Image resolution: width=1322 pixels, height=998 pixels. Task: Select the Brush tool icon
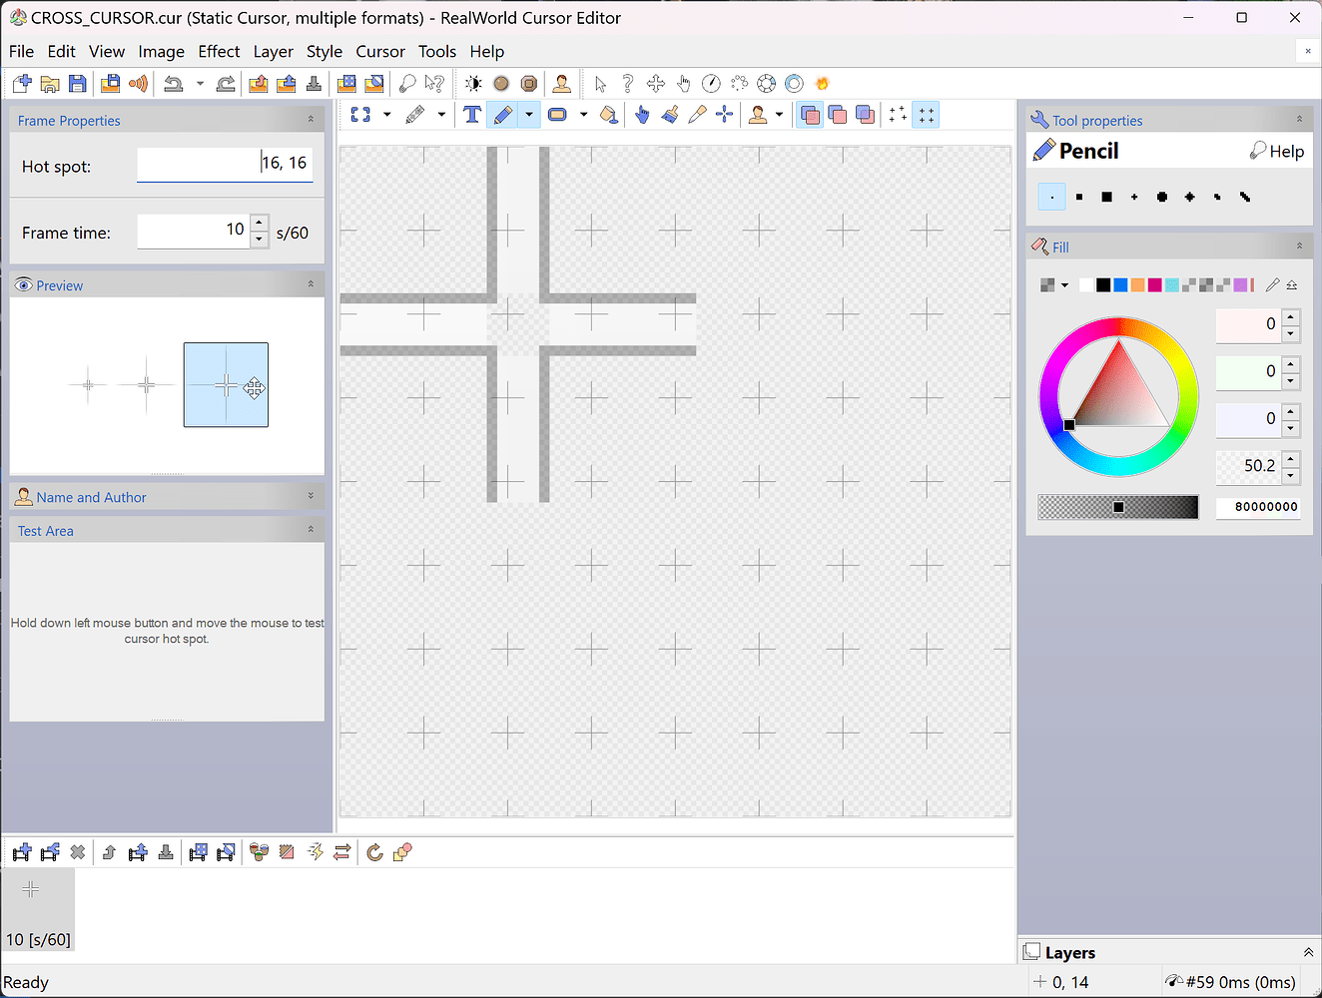point(670,115)
